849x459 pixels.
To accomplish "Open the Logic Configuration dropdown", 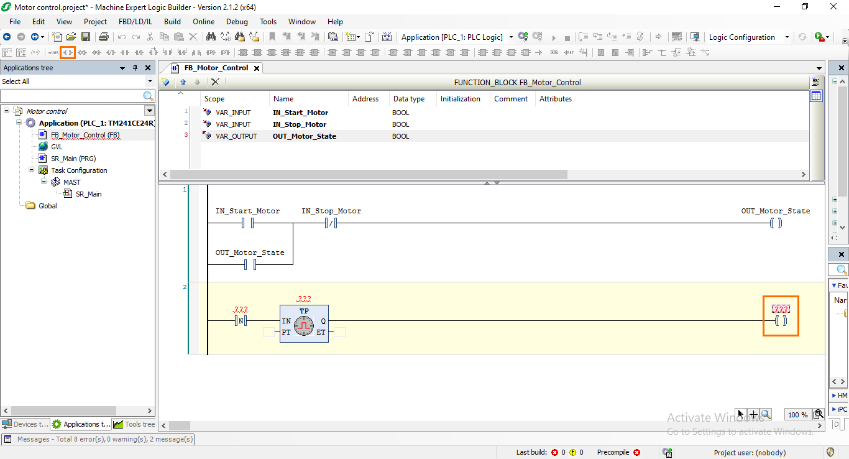I will click(x=787, y=37).
